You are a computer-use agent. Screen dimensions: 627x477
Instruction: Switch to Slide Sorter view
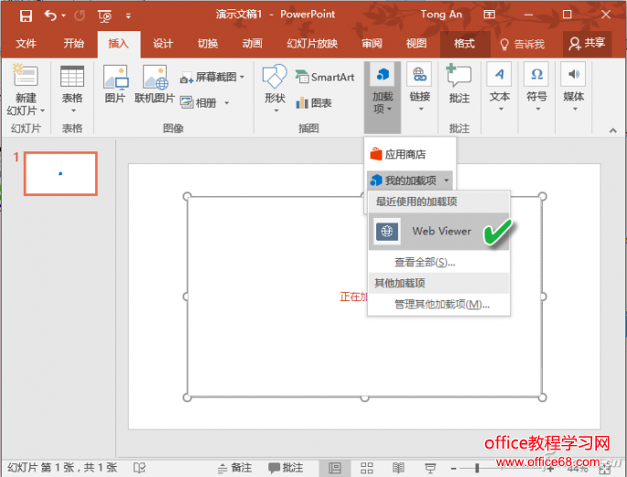[367, 468]
